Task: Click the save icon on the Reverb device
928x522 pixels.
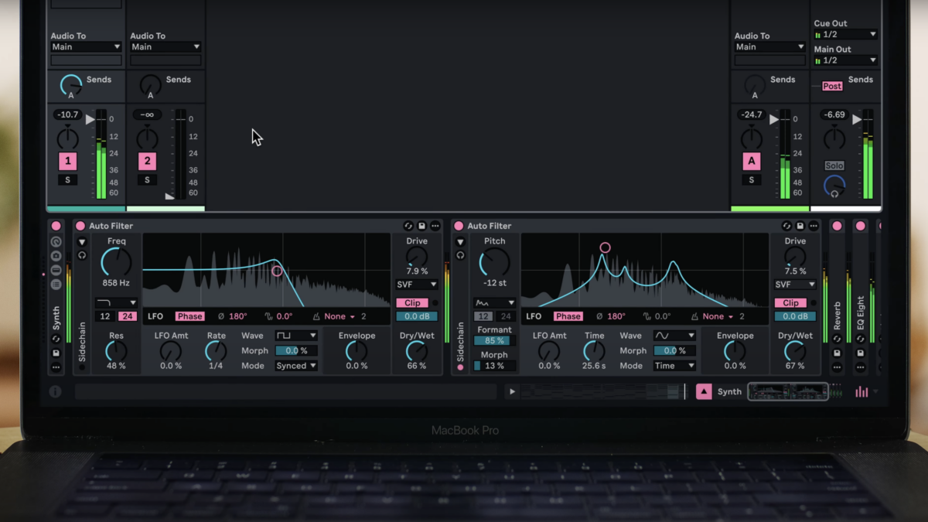Action: (837, 353)
